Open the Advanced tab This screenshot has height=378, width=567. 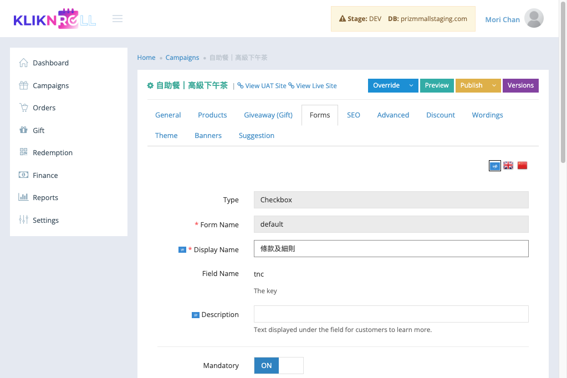click(393, 115)
